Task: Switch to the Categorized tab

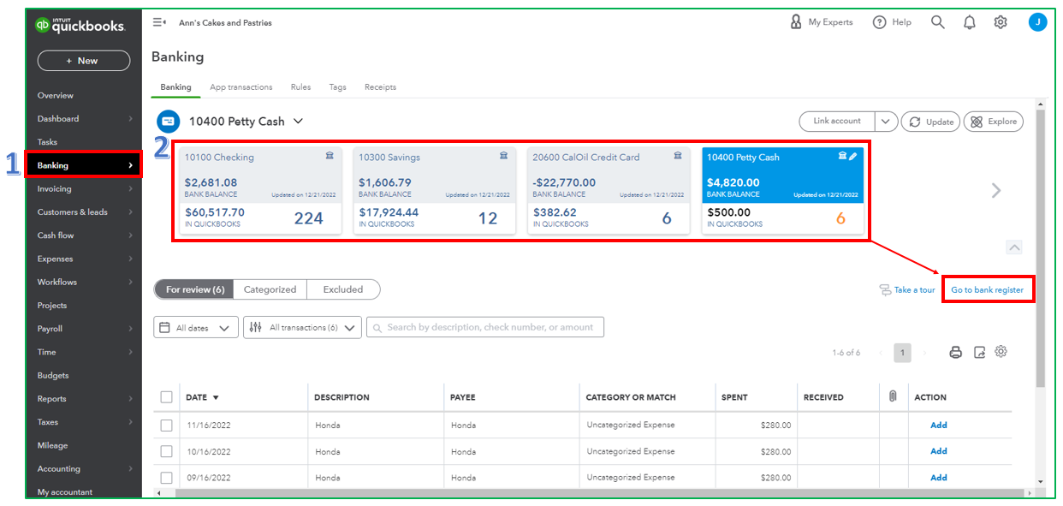Action: pyautogui.click(x=270, y=289)
